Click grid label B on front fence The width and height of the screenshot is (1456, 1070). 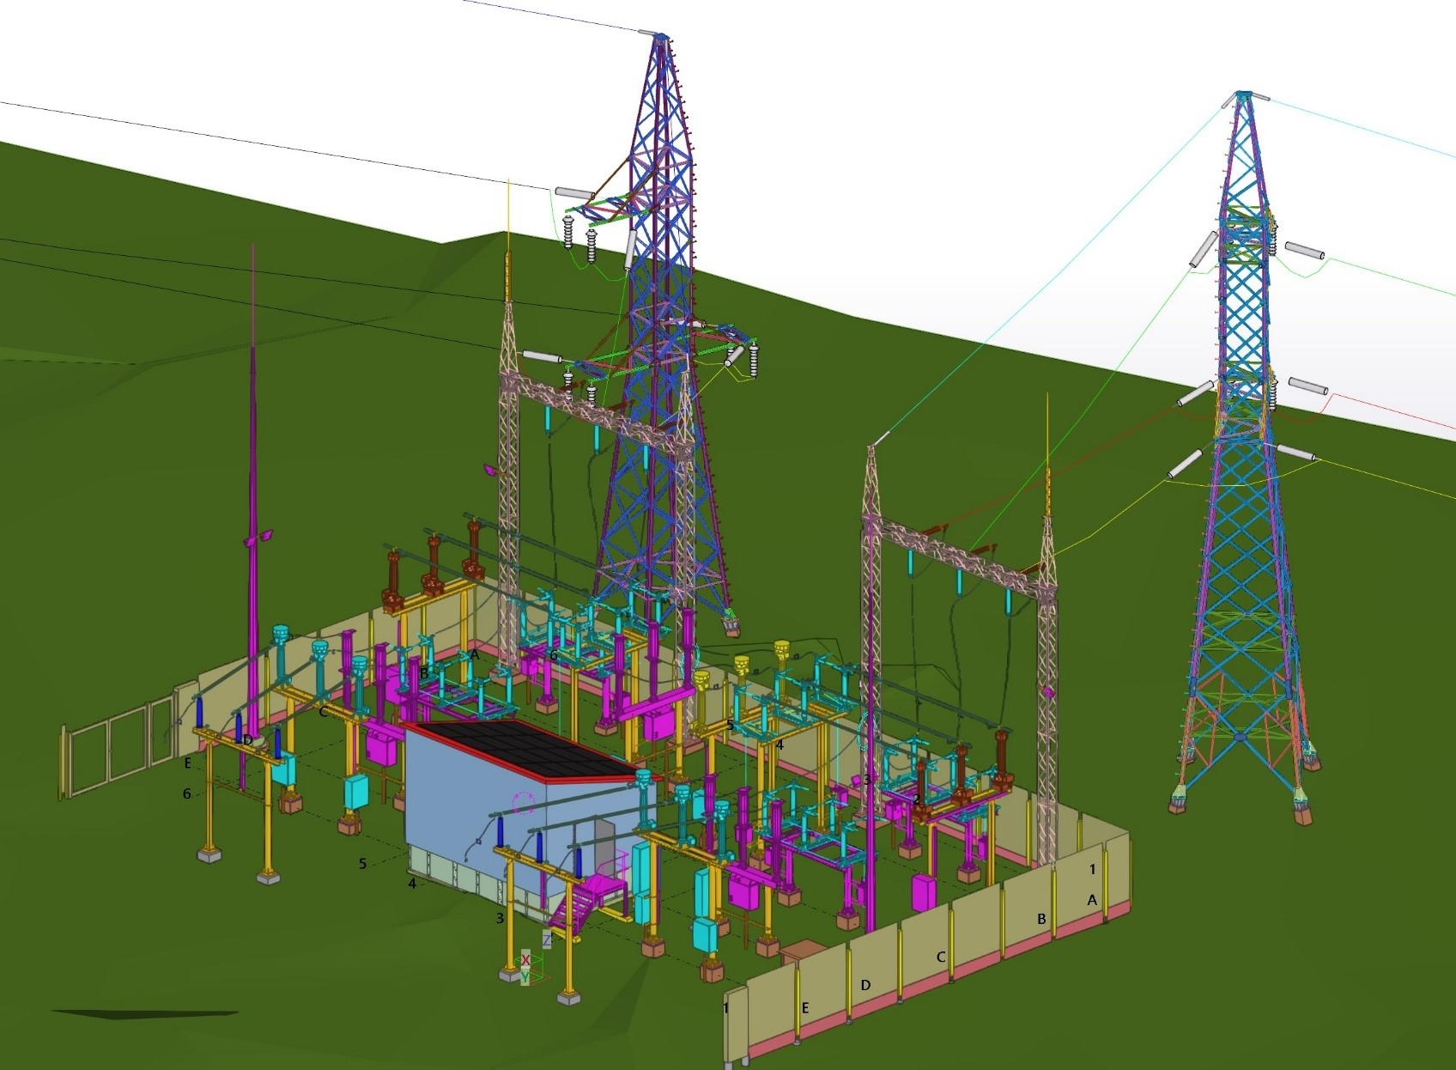[x=1041, y=919]
